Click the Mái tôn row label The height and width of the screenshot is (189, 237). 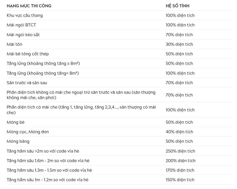coord(15,44)
